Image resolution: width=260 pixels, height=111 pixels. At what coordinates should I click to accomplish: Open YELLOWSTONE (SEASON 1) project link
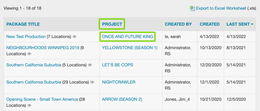130,48
